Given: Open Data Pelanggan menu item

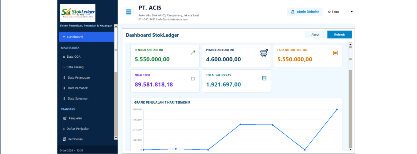Looking at the screenshot, I should pos(86,77).
